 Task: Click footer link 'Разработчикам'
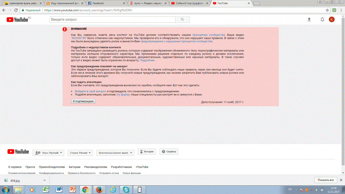(x=121, y=167)
